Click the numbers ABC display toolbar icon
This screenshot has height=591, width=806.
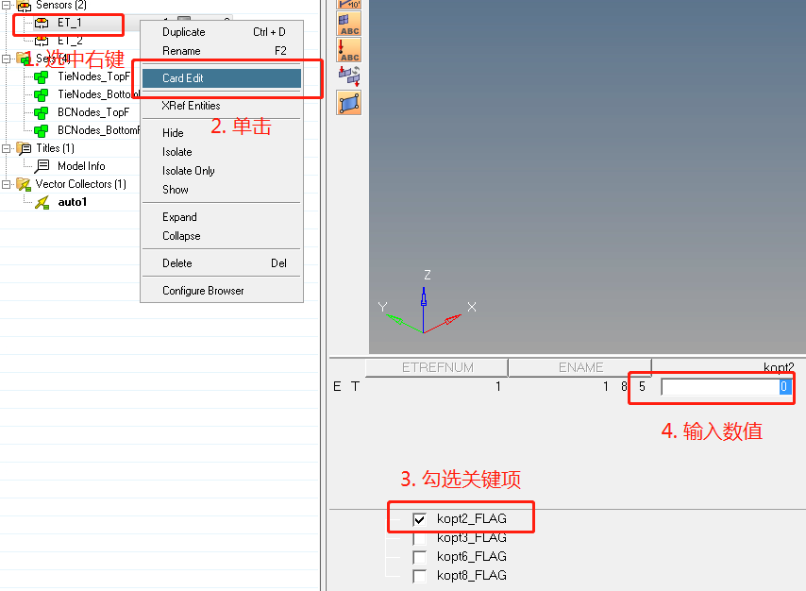click(x=349, y=24)
